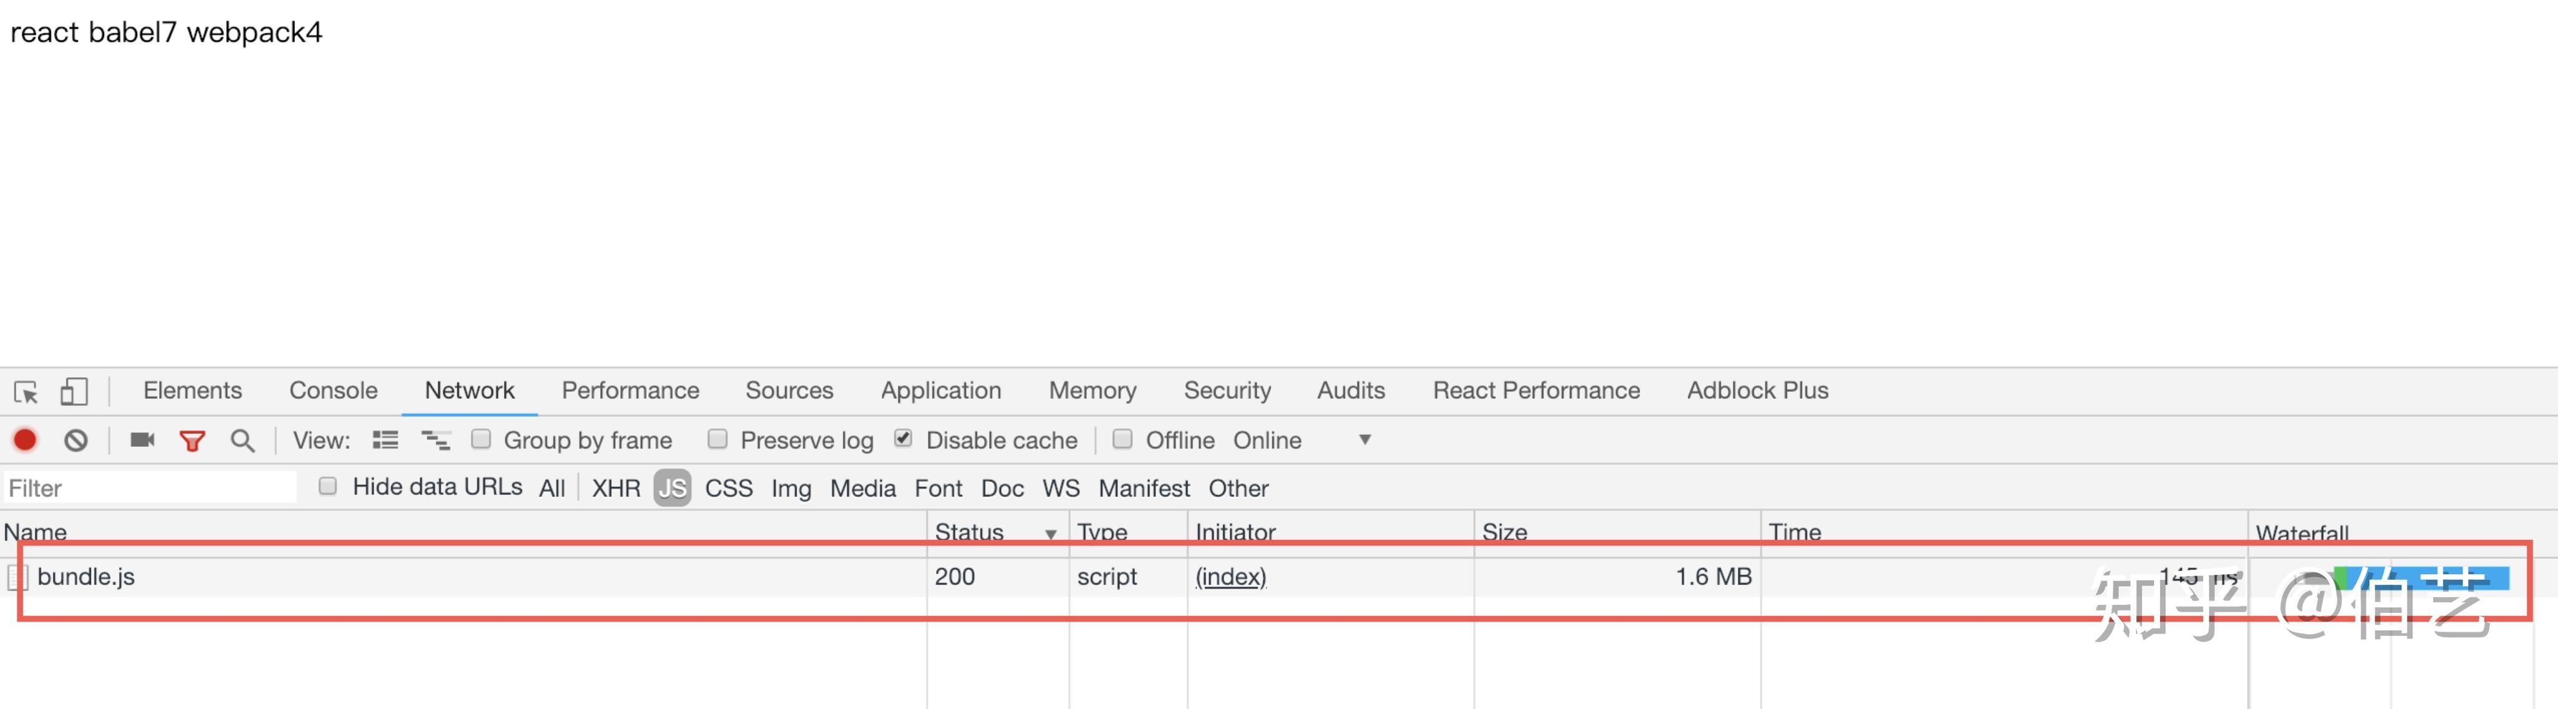
Task: Show the overview via the waterfall view icon
Action: (x=436, y=440)
